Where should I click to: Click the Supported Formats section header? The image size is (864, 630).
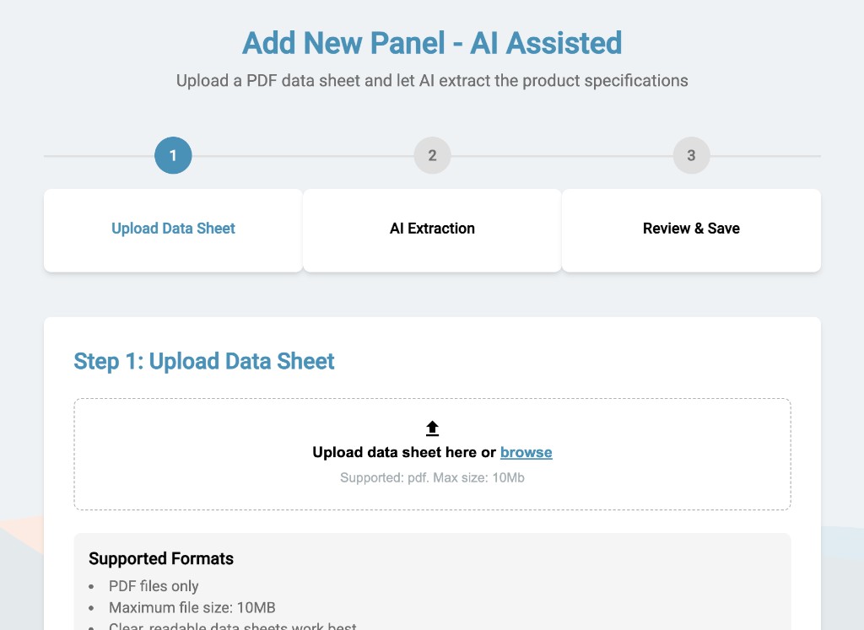pos(161,558)
